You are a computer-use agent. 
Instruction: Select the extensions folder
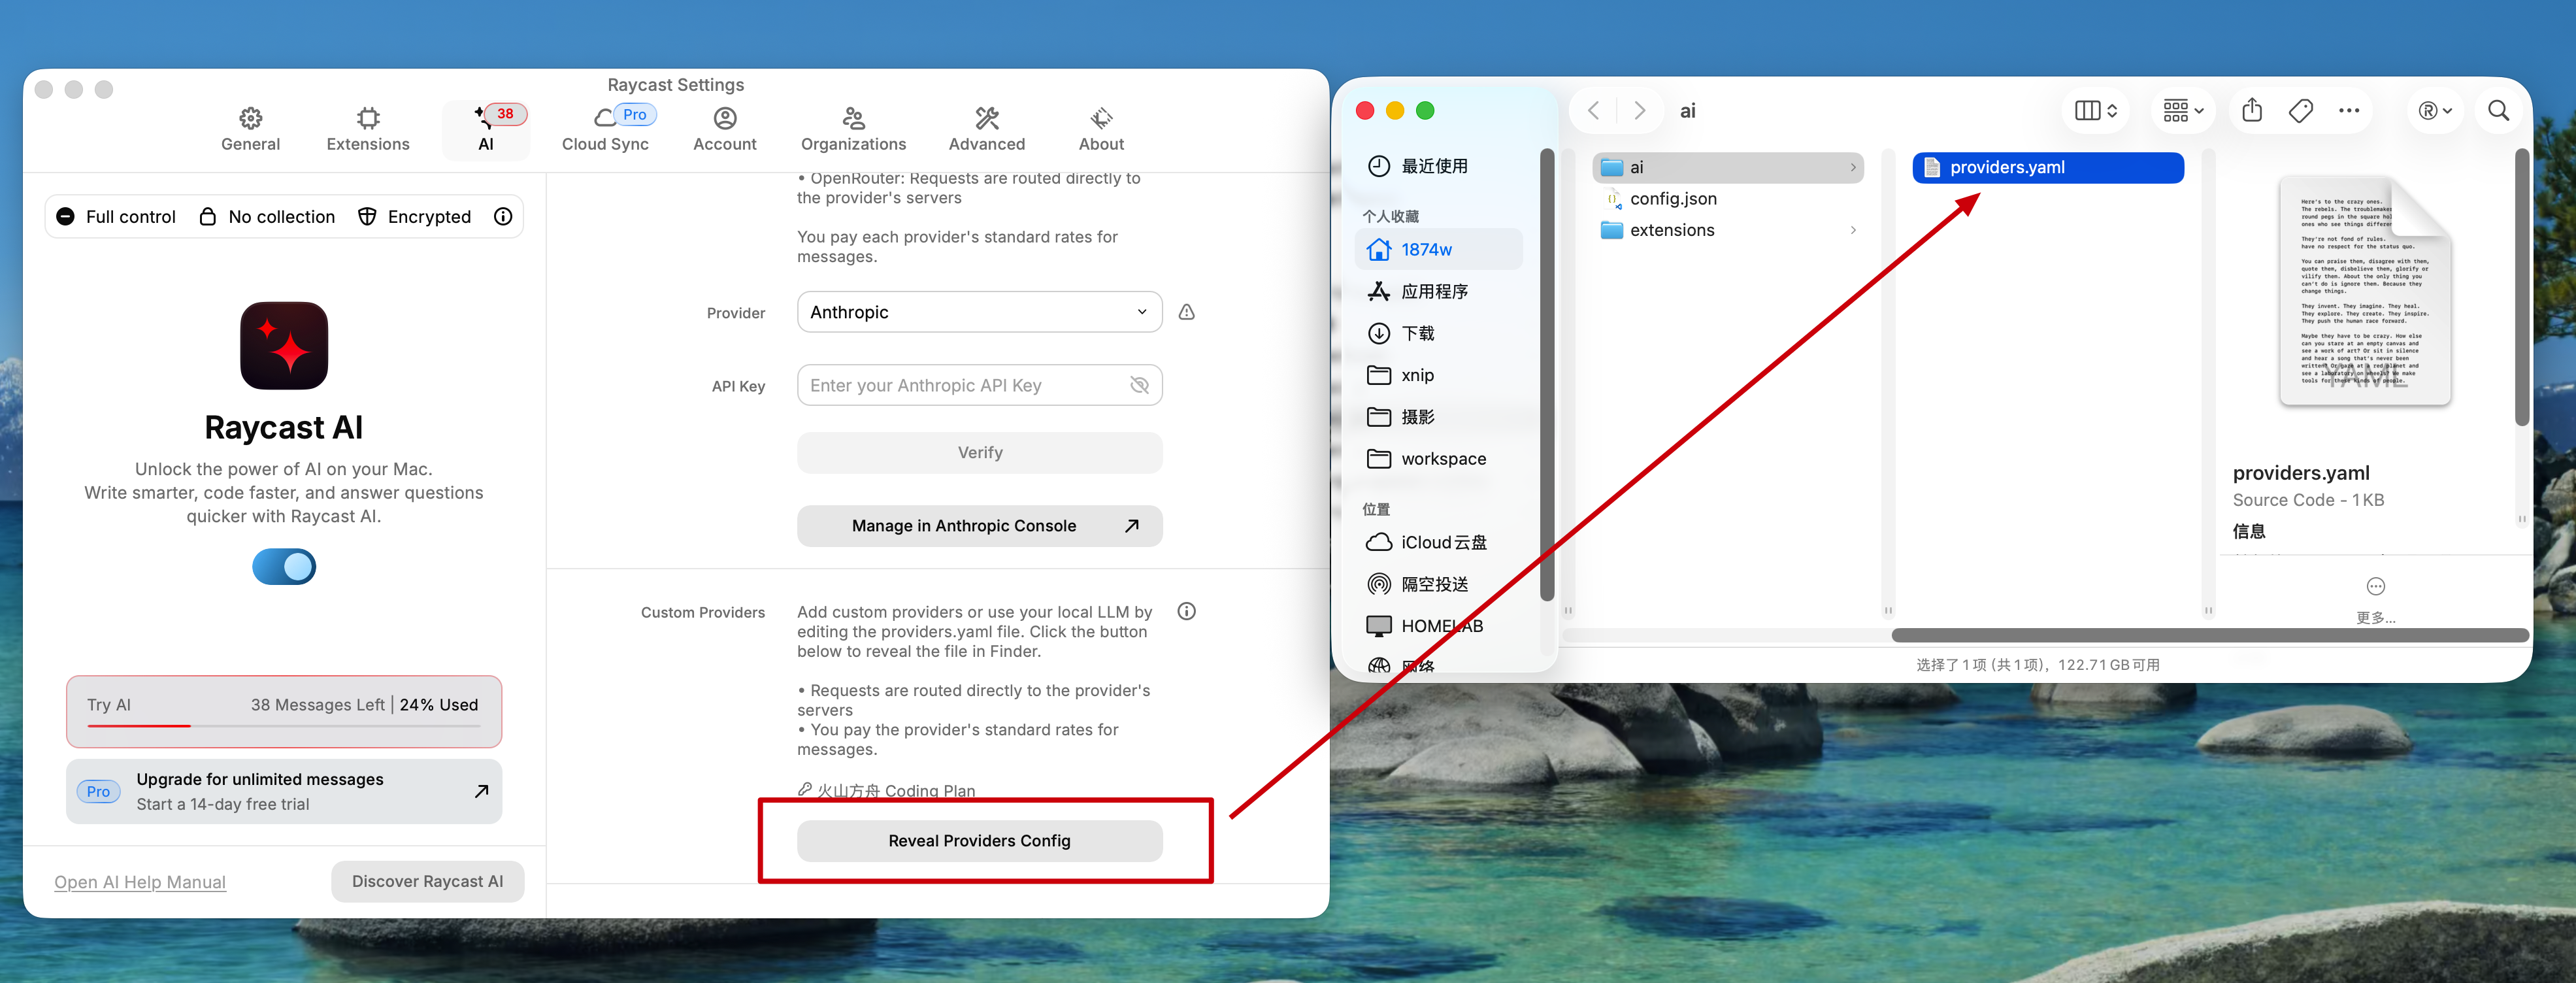(1727, 230)
